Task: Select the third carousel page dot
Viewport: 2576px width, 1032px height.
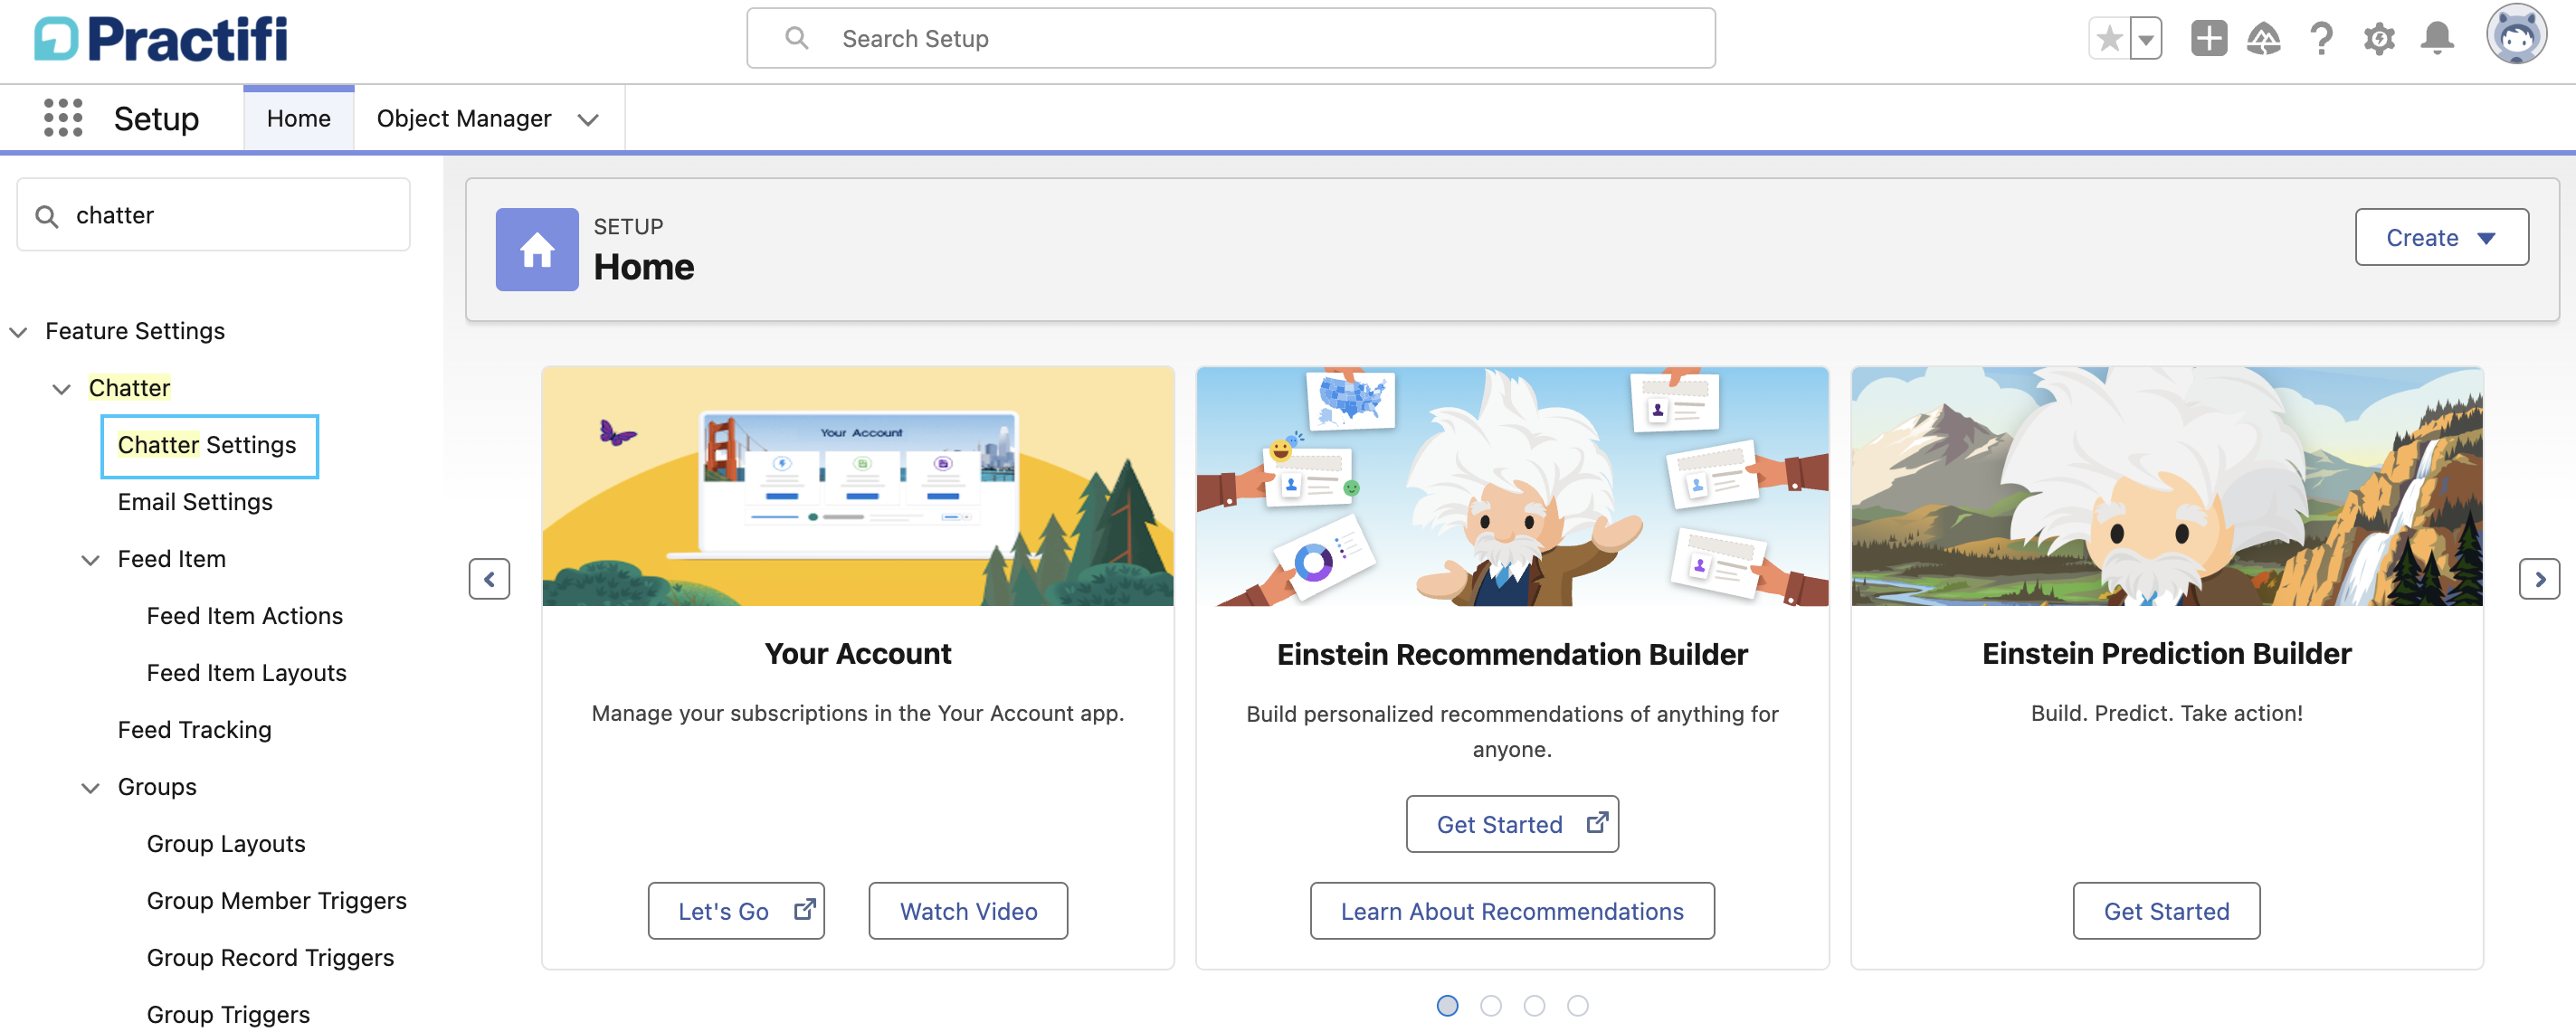Action: coord(1534,1006)
